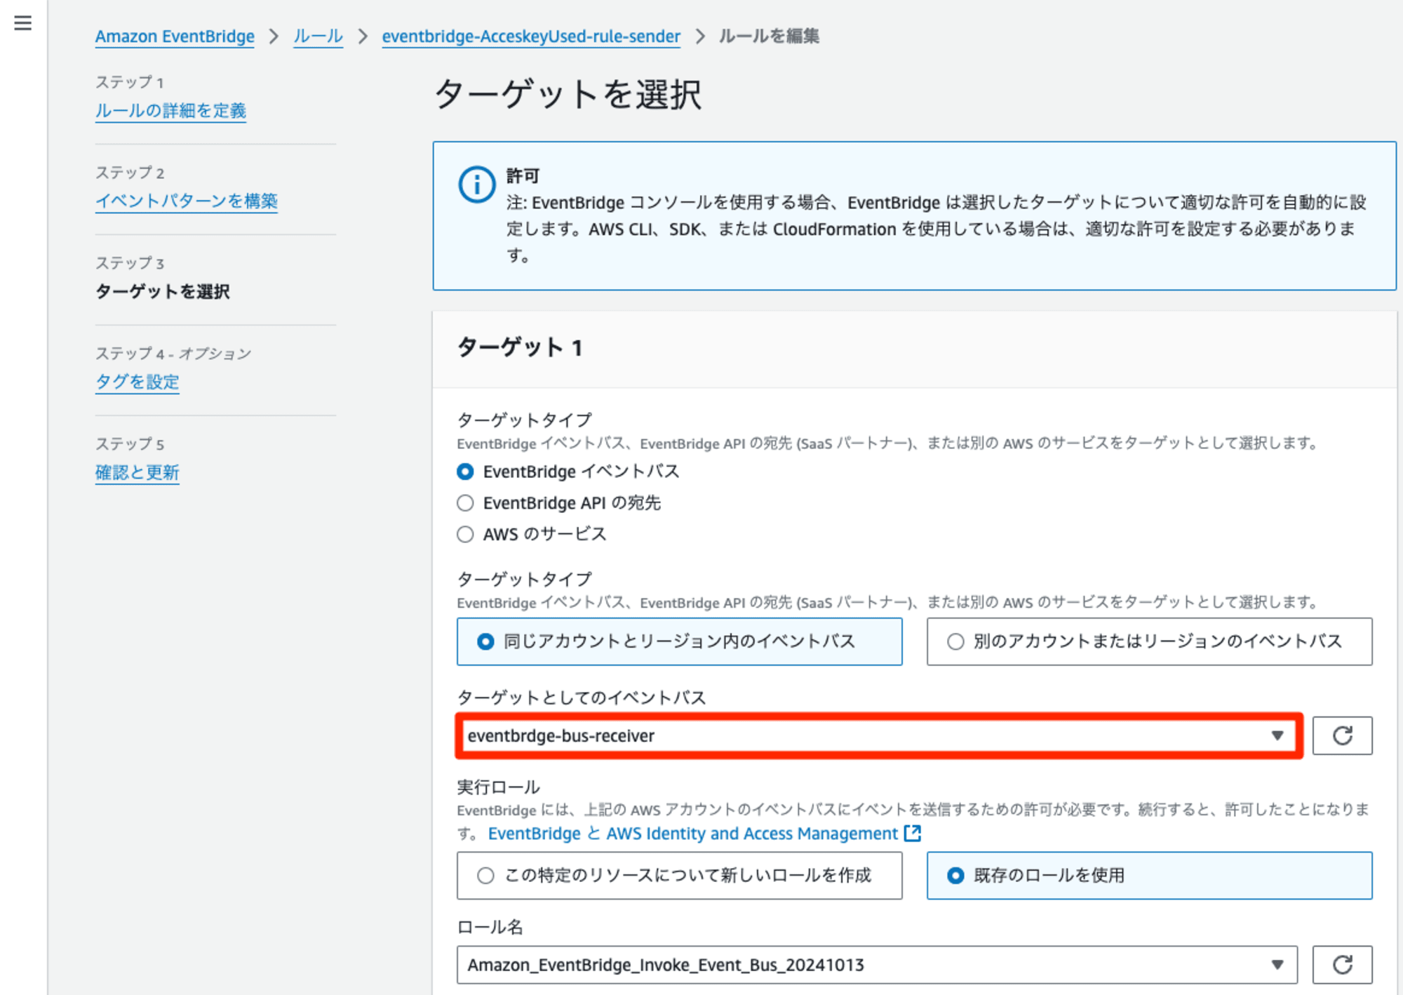
Task: Refresh the role name list
Action: 1342,965
